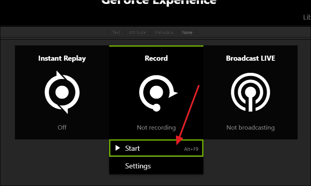Select the Metadata tab
The width and height of the screenshot is (311, 186).
point(164,33)
